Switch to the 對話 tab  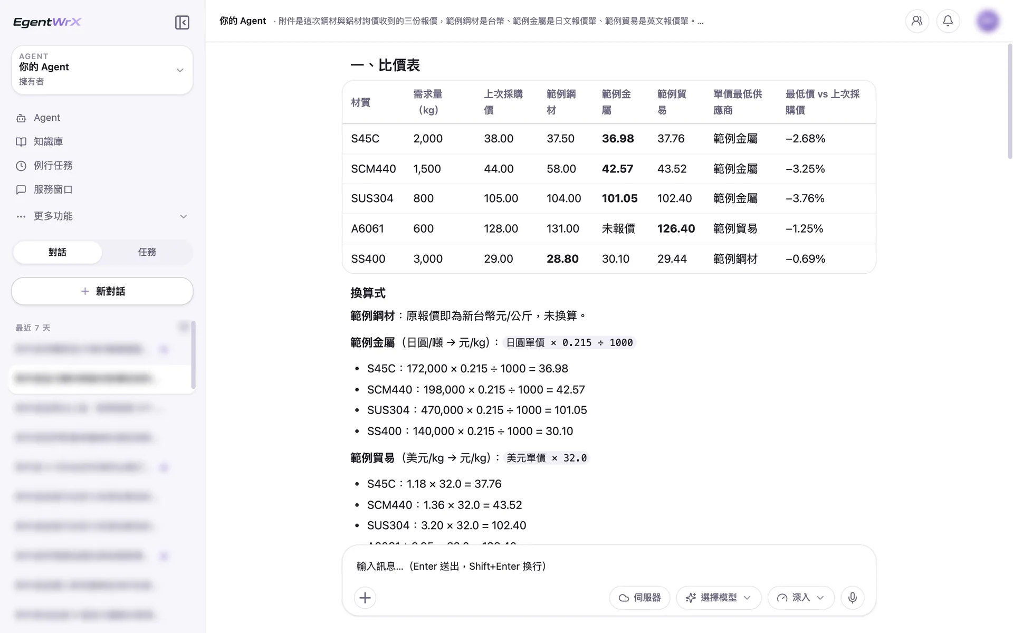pos(58,252)
